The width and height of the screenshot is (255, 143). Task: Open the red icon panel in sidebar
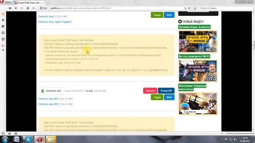[x=3, y=45]
